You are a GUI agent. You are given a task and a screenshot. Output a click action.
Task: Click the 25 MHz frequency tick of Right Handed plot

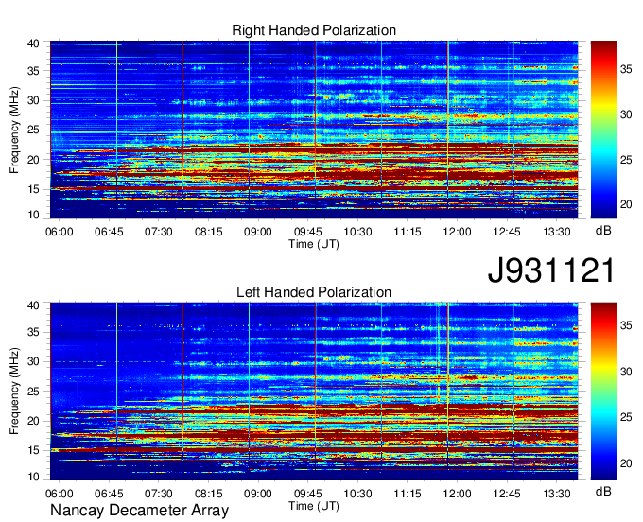click(33, 130)
